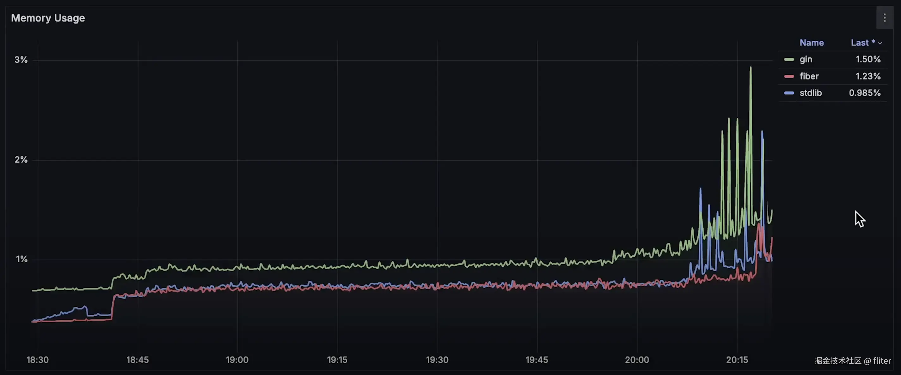Click the gin green color swatch

(x=789, y=59)
